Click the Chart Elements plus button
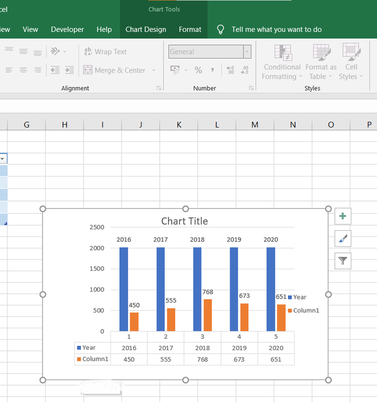The image size is (377, 402). click(x=343, y=216)
